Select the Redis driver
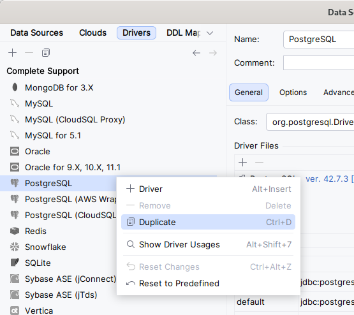Image resolution: width=354 pixels, height=315 pixels. (x=58, y=231)
